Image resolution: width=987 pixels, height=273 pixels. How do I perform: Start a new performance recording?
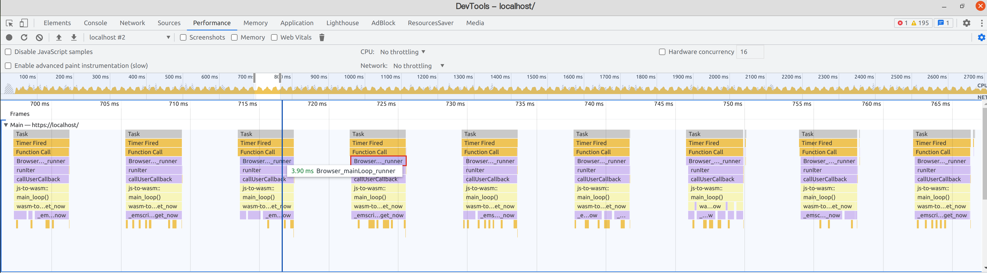point(9,37)
